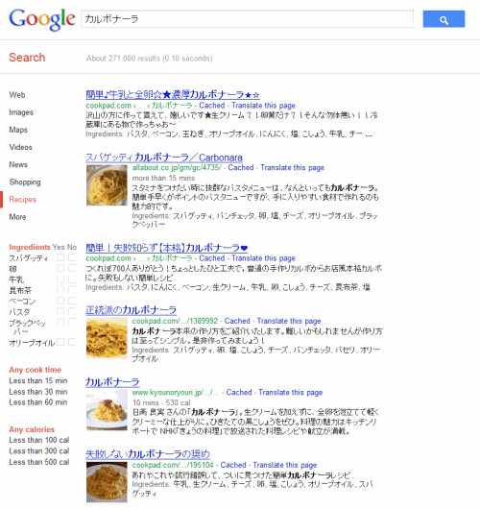Switch to the Images search category
Image resolution: width=480 pixels, height=510 pixels.
[21, 112]
